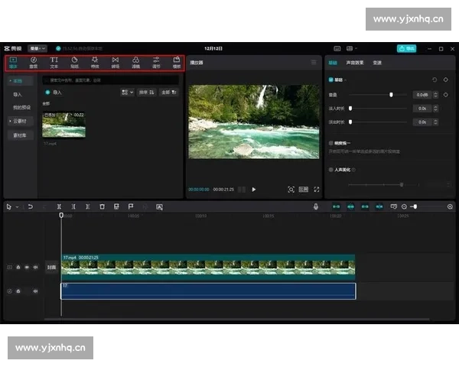Click the undo arrow in timeline toolbar

point(31,206)
